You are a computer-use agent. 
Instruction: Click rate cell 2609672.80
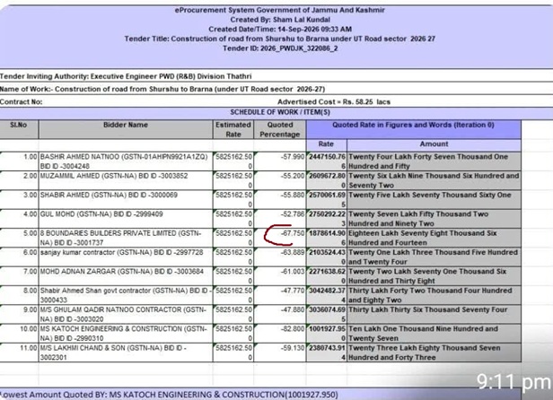click(x=326, y=180)
